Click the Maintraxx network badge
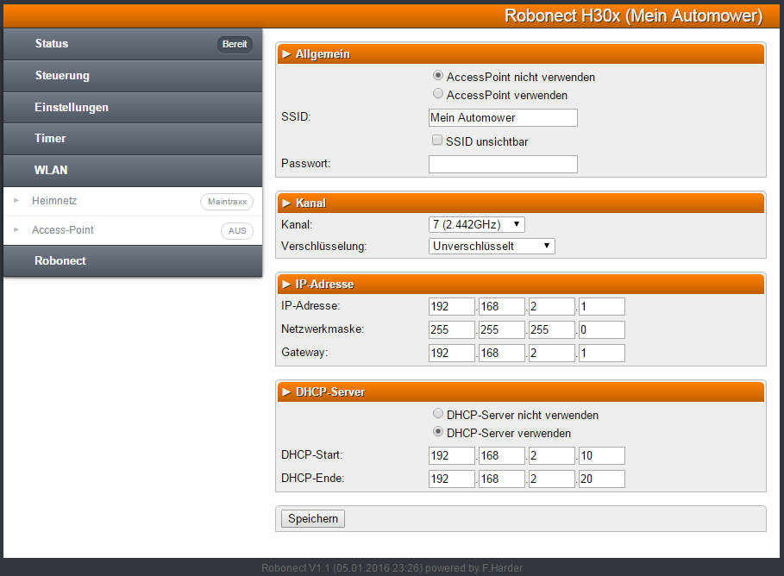The image size is (784, 576). (227, 202)
